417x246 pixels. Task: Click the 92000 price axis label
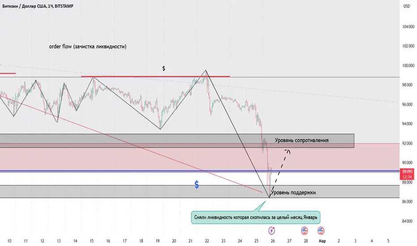tap(408, 143)
